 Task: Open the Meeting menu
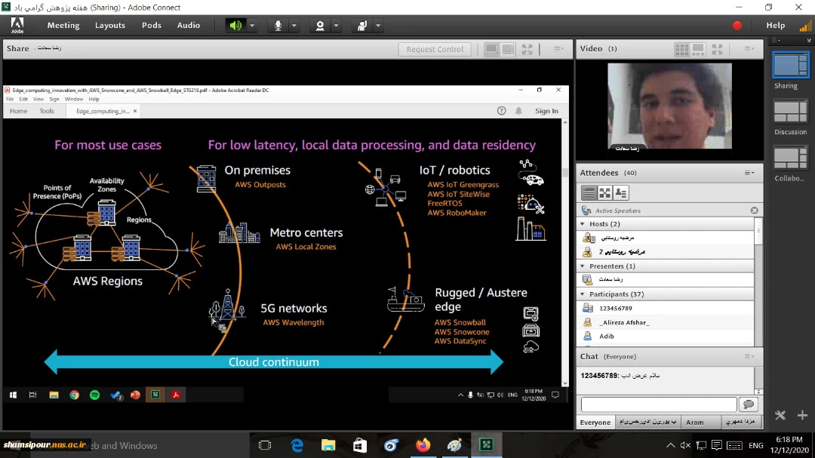(x=63, y=25)
